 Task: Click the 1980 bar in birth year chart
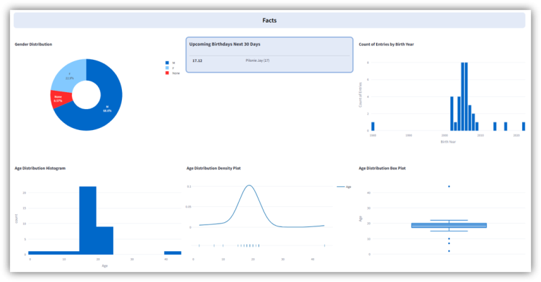tap(373, 127)
